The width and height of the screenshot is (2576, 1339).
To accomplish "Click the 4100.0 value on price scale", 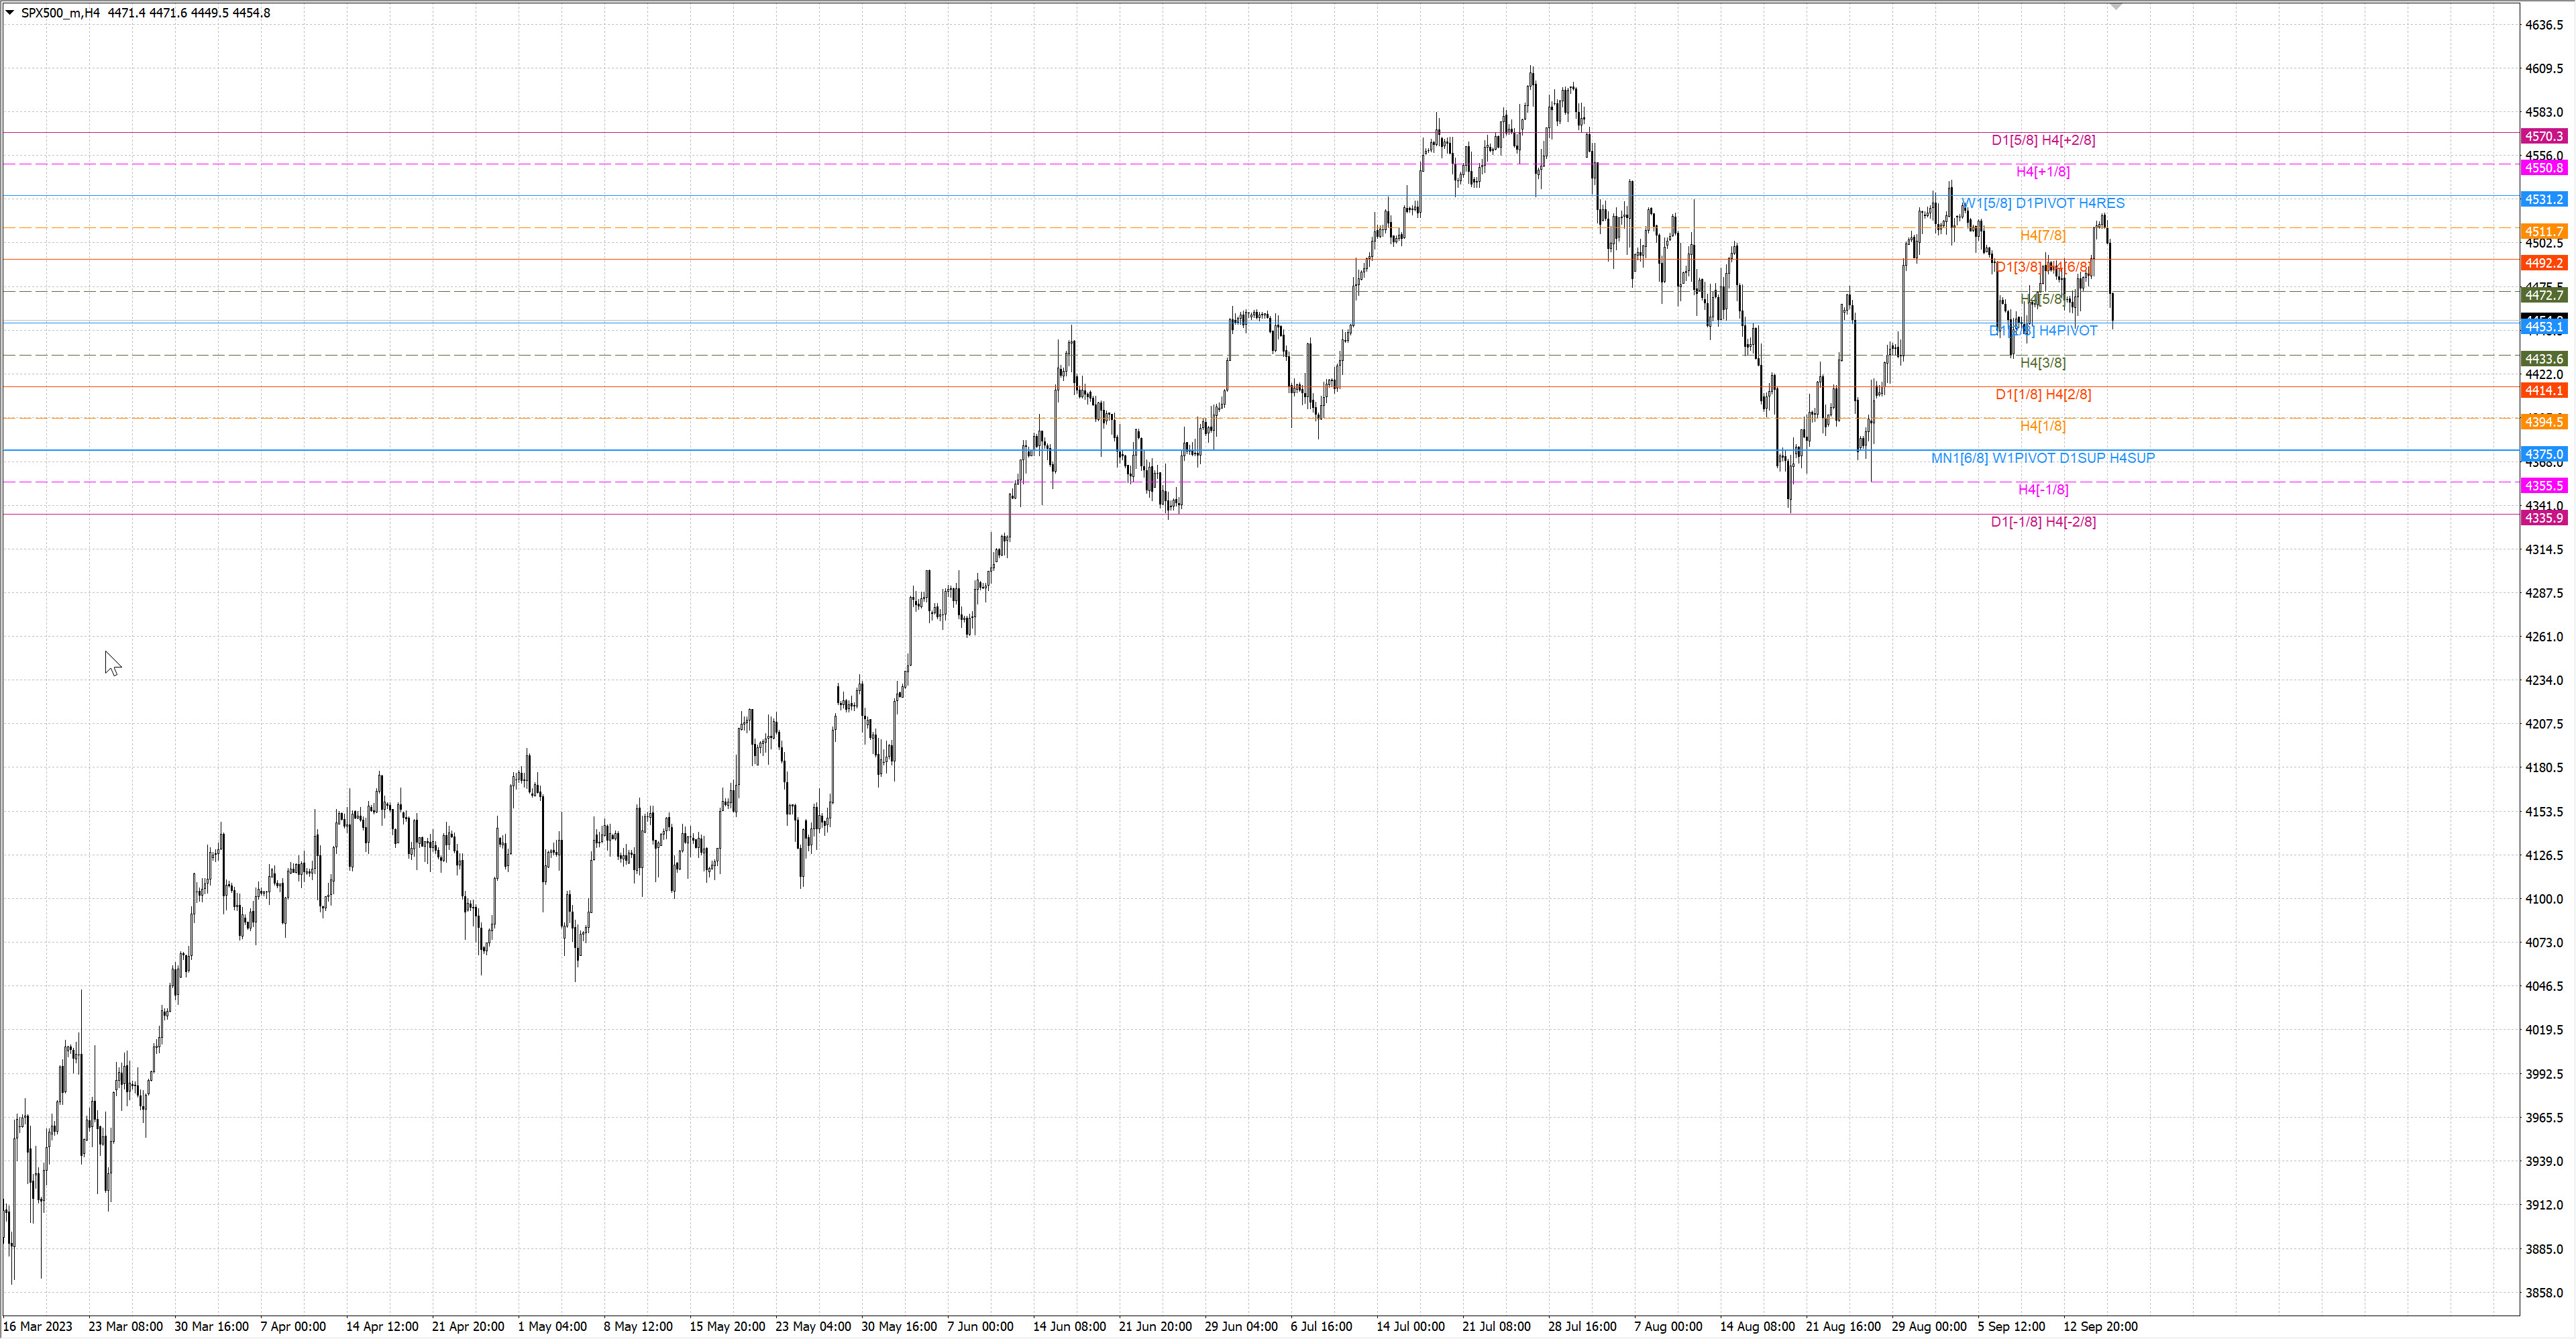I will (x=2544, y=899).
